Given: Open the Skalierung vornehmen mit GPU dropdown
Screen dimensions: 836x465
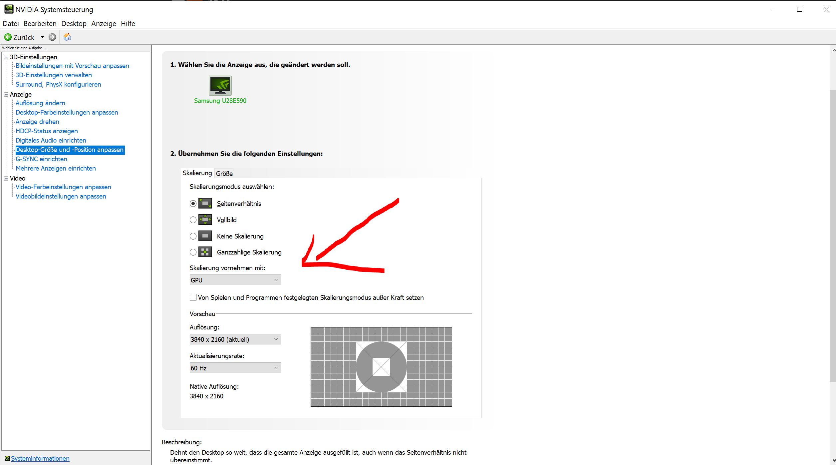Looking at the screenshot, I should tap(235, 280).
